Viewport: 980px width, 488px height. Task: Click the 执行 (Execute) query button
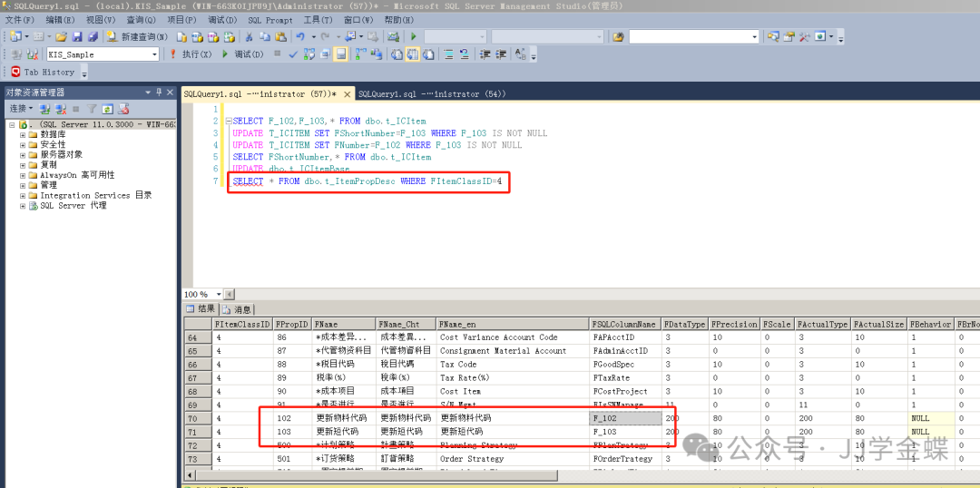point(191,54)
